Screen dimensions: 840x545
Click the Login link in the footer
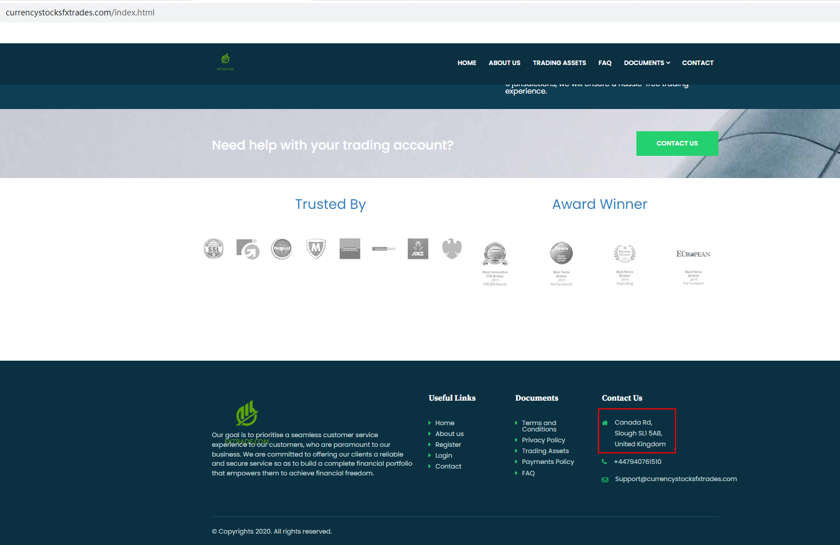pos(444,455)
